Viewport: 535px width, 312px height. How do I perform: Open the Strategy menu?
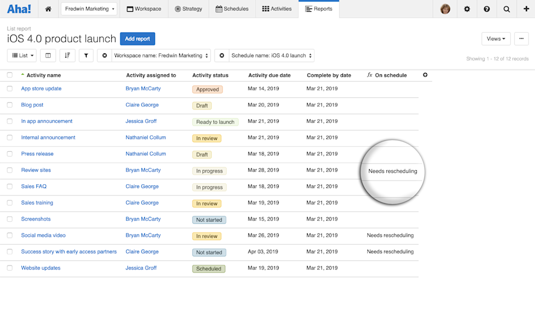point(188,9)
